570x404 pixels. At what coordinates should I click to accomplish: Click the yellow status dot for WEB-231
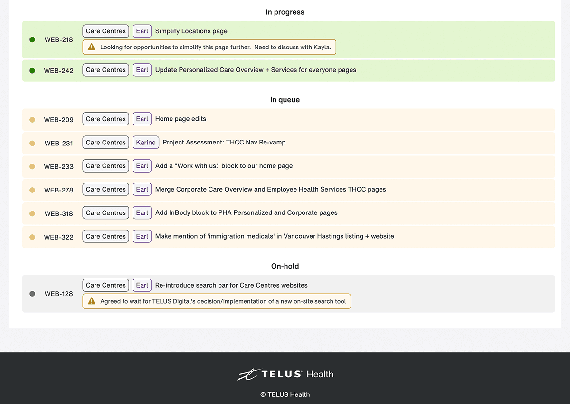click(x=32, y=143)
